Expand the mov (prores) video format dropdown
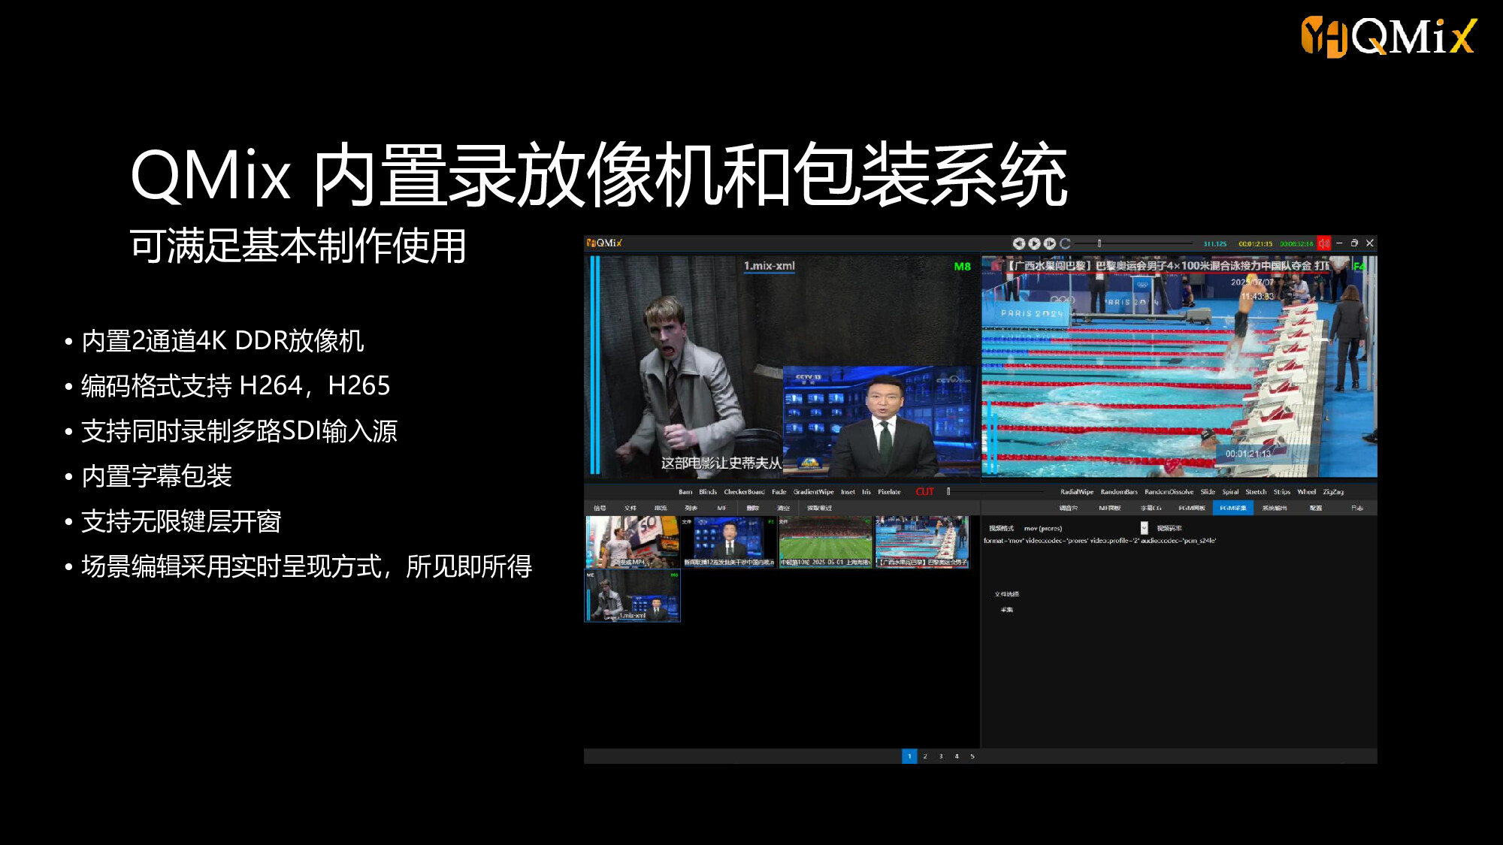The height and width of the screenshot is (845, 1503). 1144,528
